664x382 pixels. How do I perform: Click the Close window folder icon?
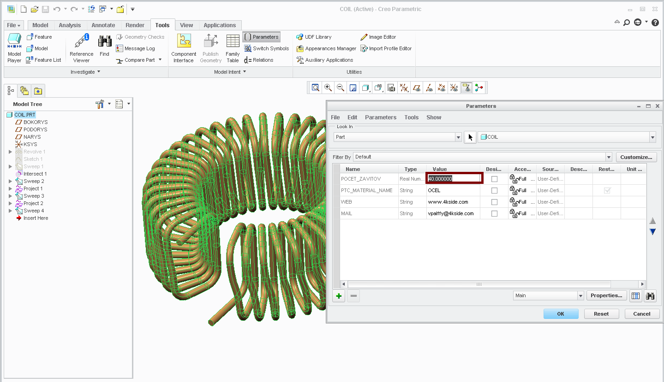(x=120, y=9)
